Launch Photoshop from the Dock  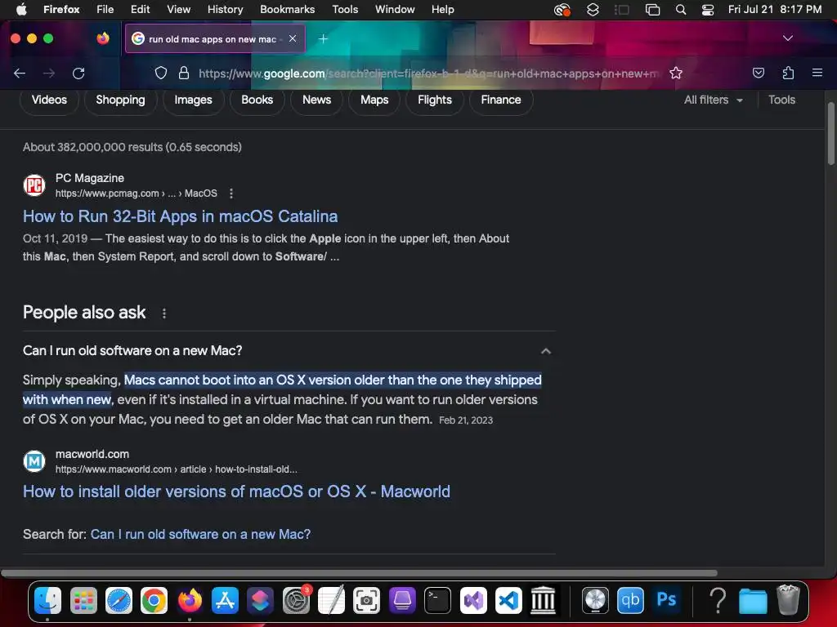666,600
